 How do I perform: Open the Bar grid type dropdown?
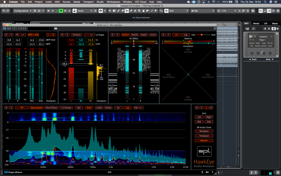click(x=203, y=11)
